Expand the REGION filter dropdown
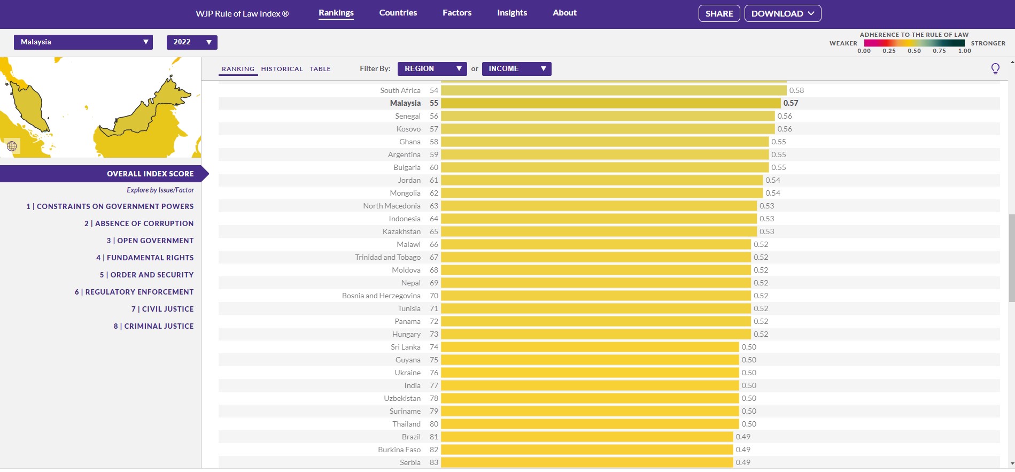 (432, 69)
